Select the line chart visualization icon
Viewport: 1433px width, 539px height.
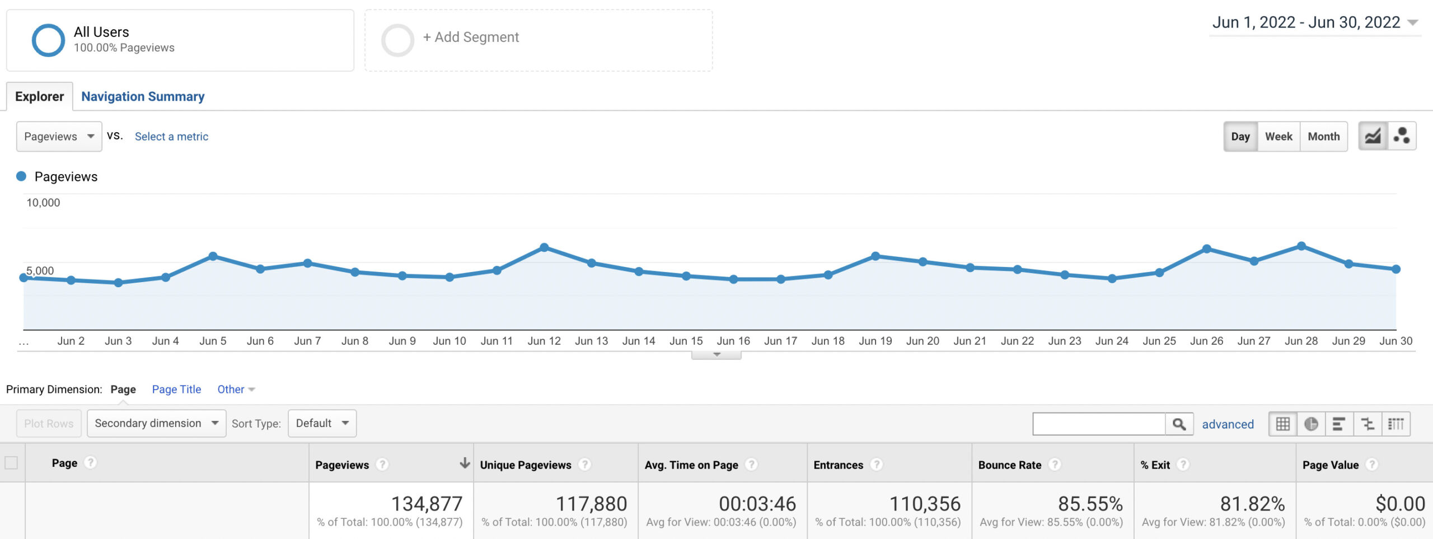click(1372, 136)
